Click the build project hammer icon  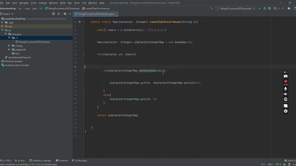click(211, 8)
